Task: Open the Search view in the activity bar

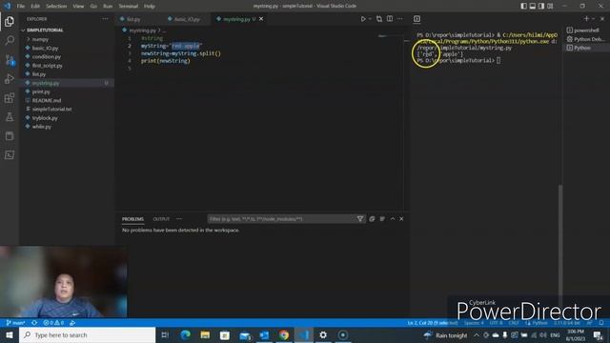Action: coord(10,40)
